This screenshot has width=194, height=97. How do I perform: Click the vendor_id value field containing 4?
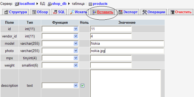(x=111, y=36)
